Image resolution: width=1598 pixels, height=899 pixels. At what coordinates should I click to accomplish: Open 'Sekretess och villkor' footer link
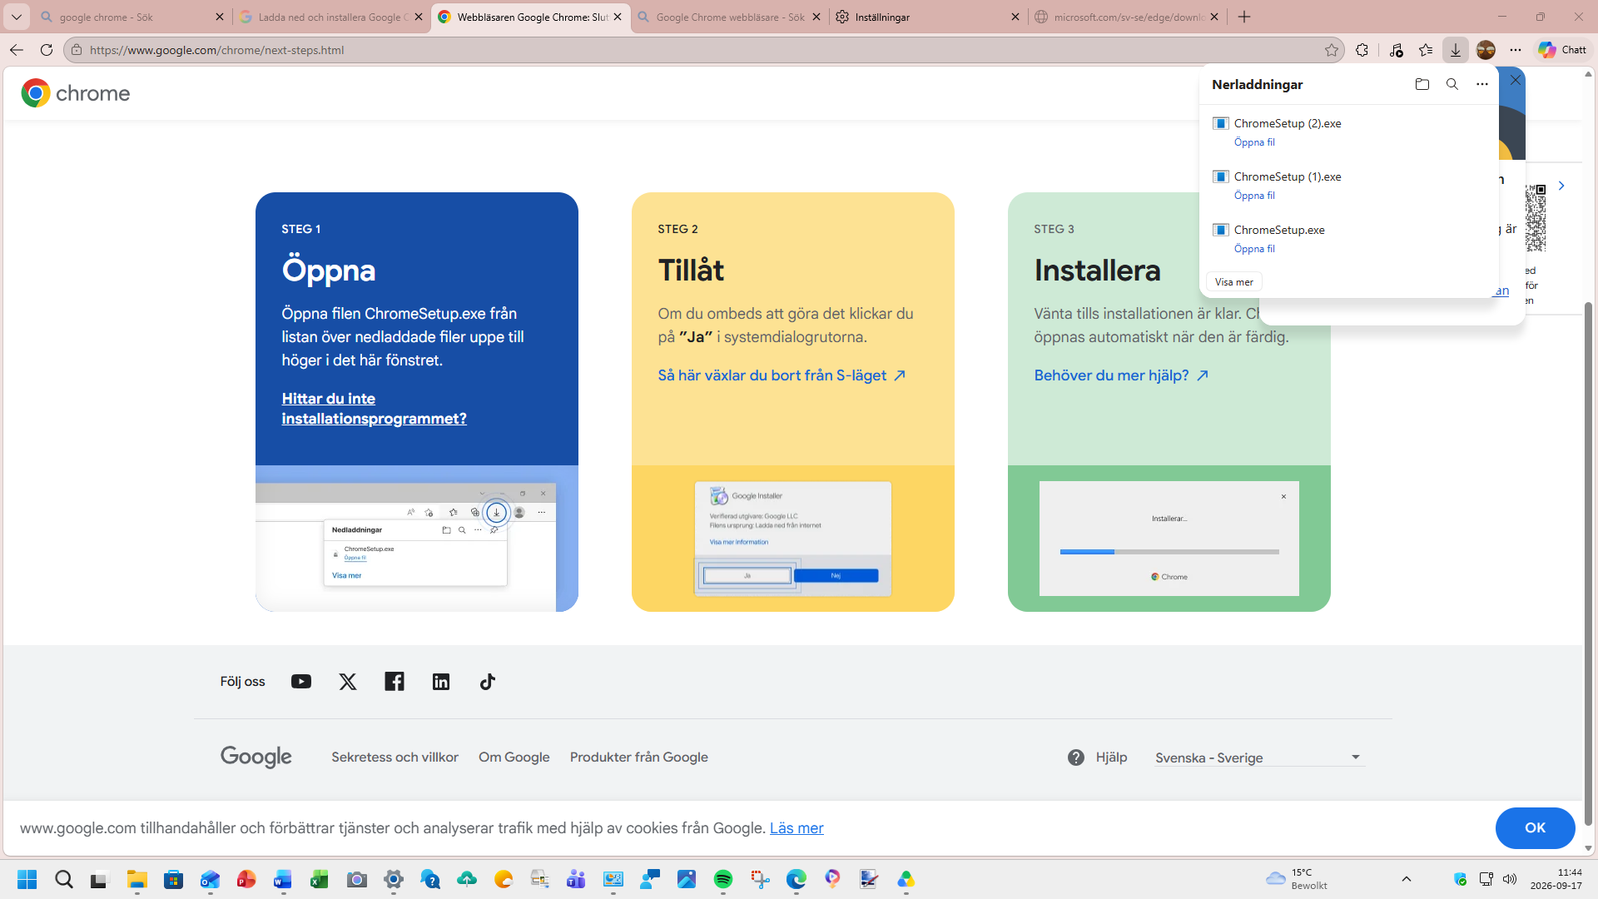395,757
